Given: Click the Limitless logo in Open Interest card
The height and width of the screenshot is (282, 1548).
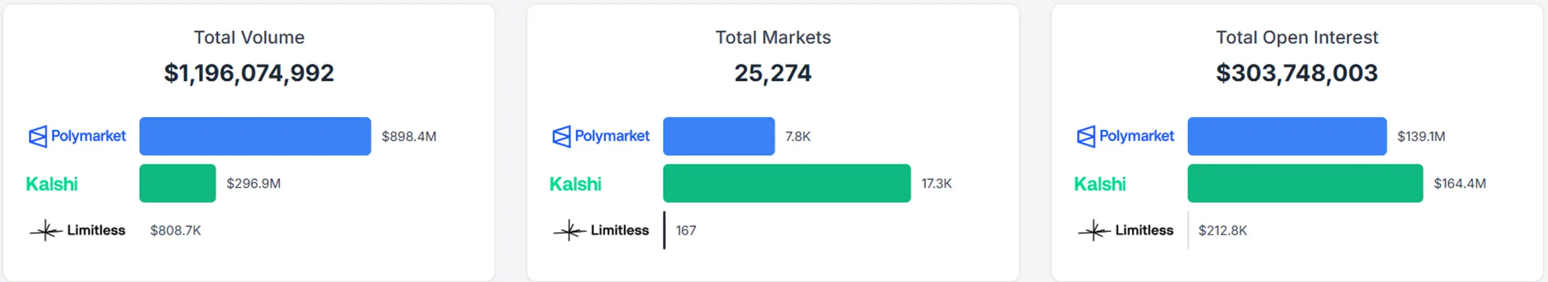Looking at the screenshot, I should click(x=1126, y=230).
